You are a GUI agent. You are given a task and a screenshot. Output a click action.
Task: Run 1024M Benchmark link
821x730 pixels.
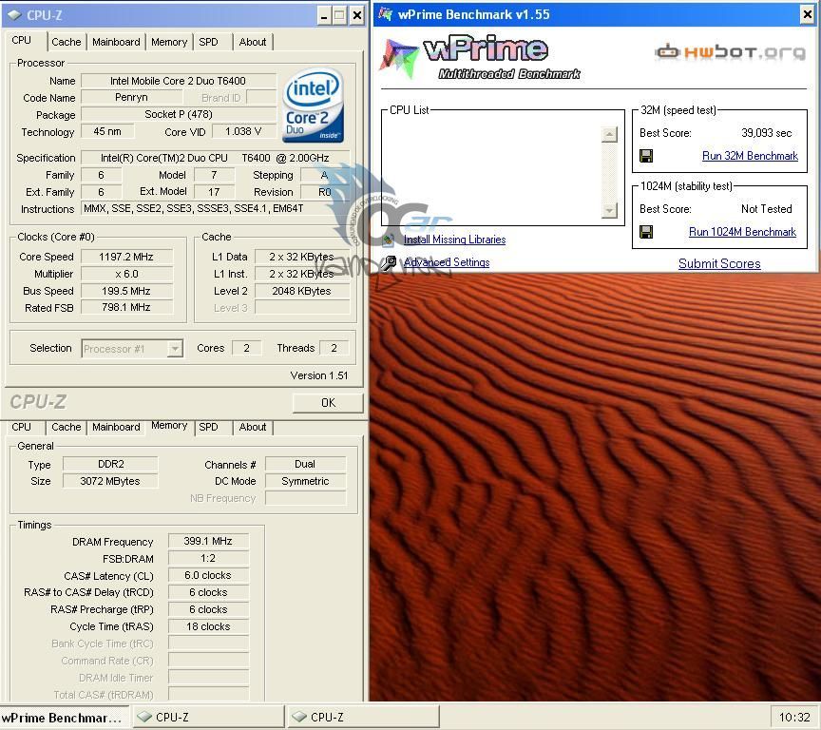point(742,232)
